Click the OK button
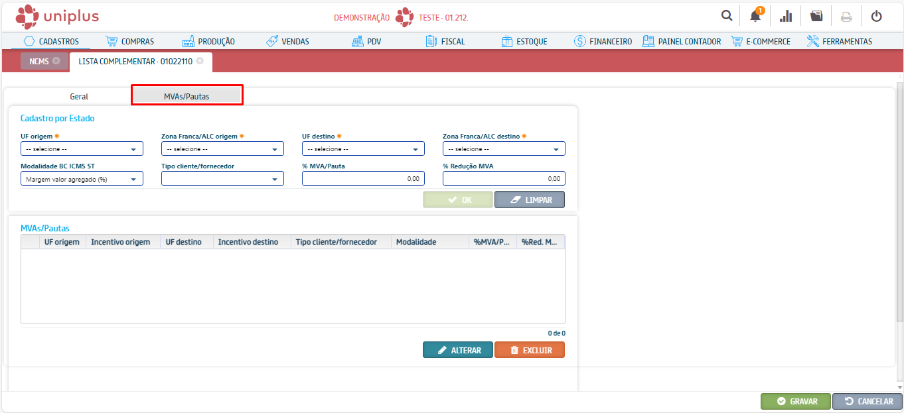The height and width of the screenshot is (413, 904). pos(458,200)
